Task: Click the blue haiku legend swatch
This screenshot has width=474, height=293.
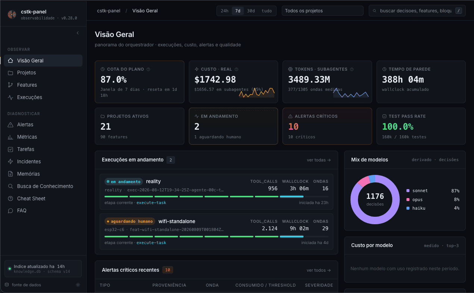Action: [x=408, y=208]
